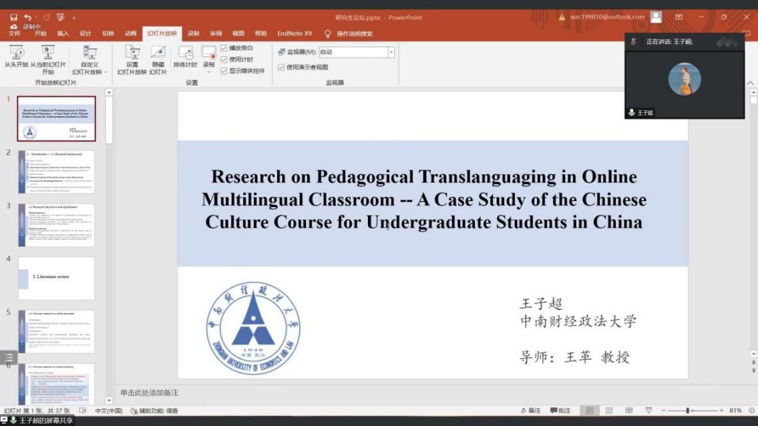
Task: Toggle Use Timings (使用计时) checkbox
Action: [224, 59]
